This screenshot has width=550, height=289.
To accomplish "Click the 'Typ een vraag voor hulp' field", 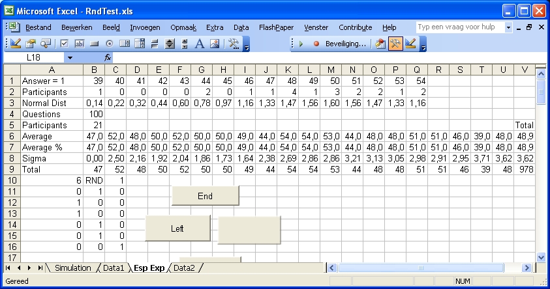I will [460, 27].
